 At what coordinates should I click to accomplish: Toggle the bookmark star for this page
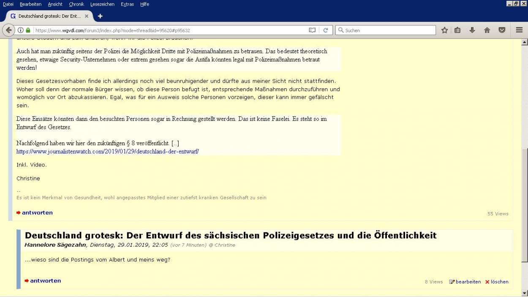444,30
